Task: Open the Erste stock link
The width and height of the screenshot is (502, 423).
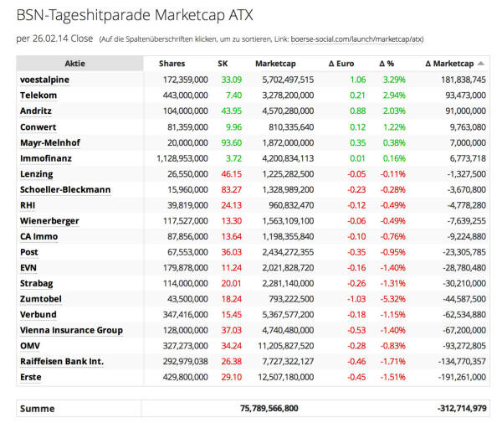Action: pyautogui.click(x=31, y=377)
